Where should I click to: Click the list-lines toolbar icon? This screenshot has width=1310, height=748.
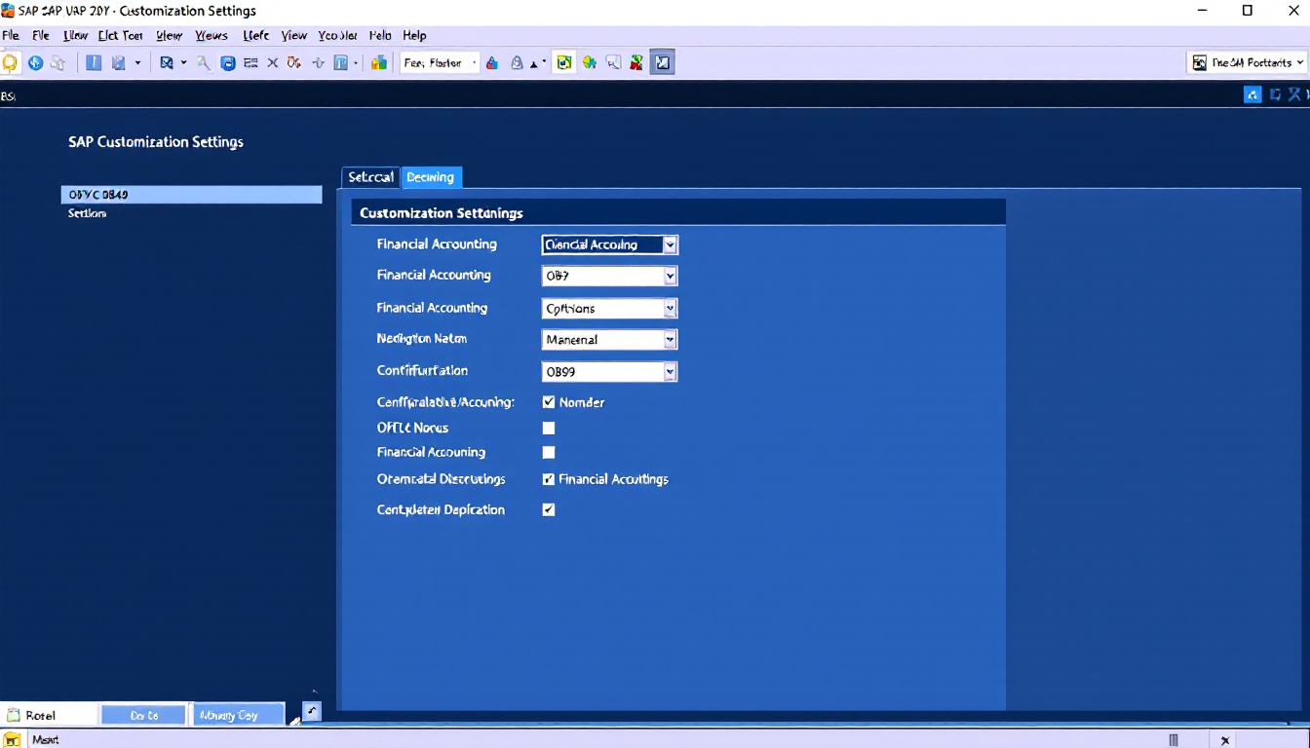pos(250,63)
